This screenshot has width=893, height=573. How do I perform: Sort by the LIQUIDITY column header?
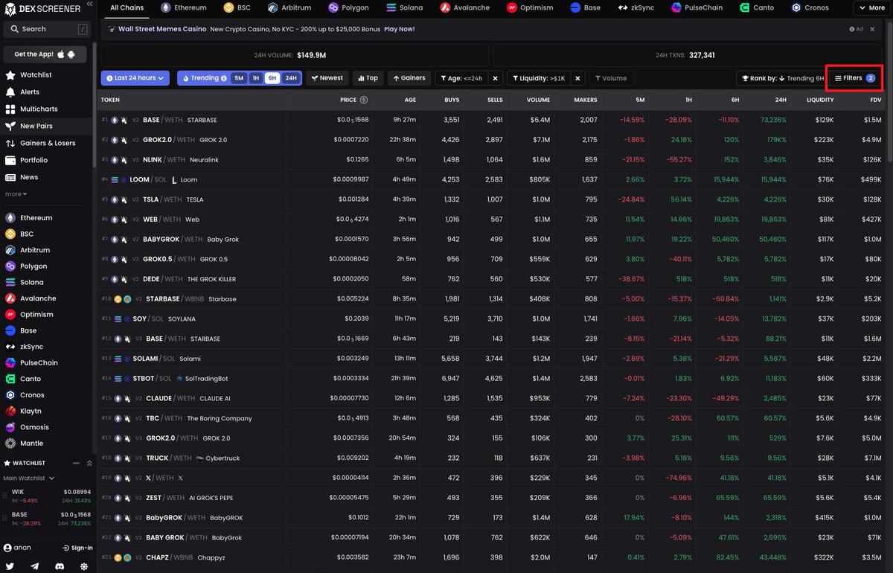819,100
